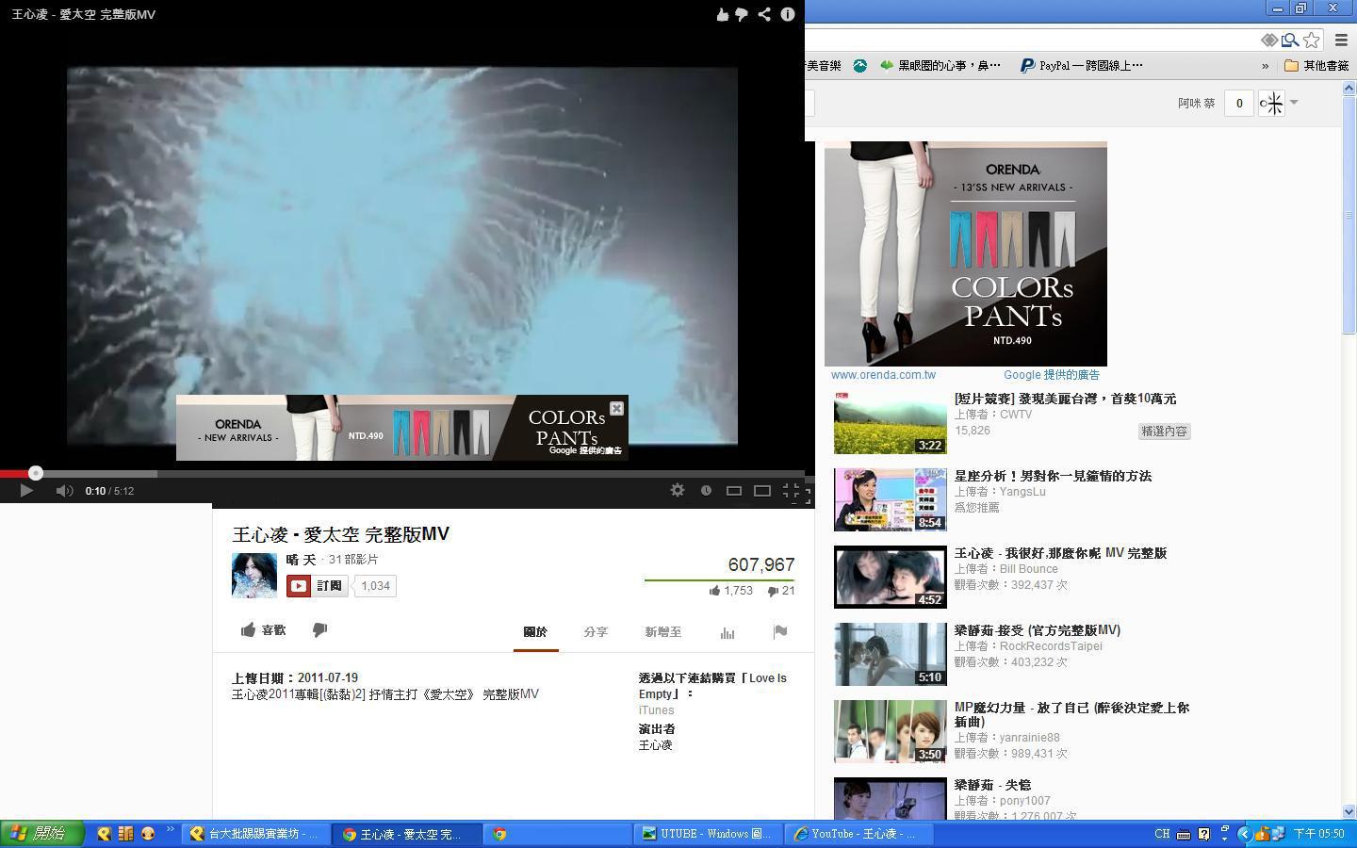
Task: Open ORENDA Colors Pants sidebar ad
Action: [x=965, y=253]
